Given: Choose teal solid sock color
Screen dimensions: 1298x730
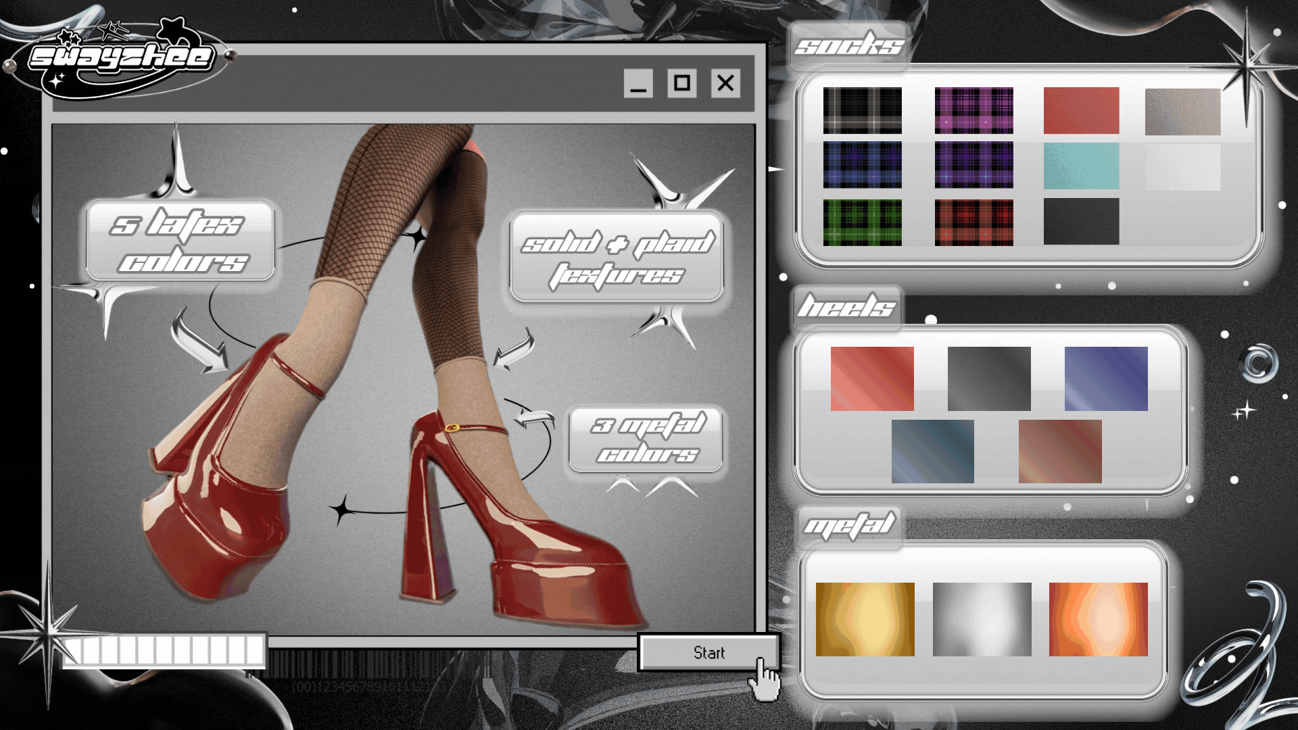Looking at the screenshot, I should point(1081,166).
